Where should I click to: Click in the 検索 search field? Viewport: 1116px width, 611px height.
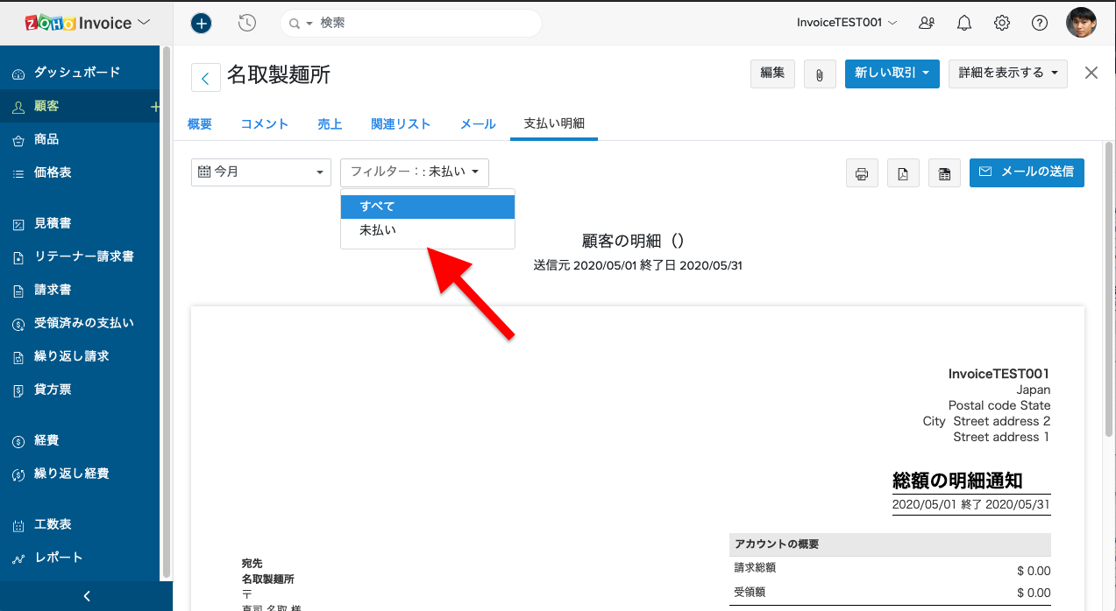pos(421,24)
